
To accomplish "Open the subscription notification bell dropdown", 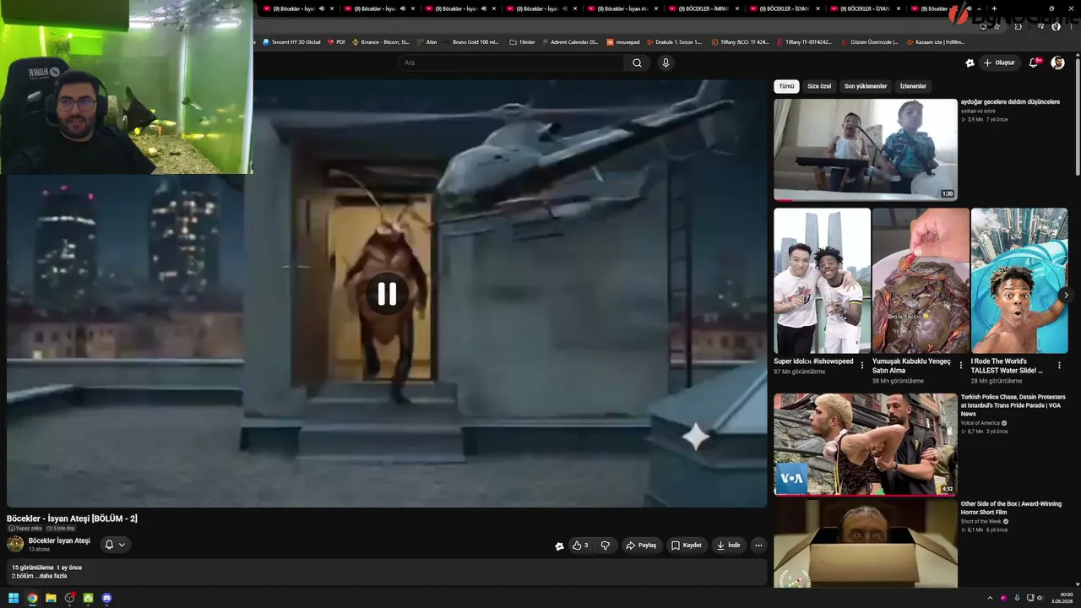I will [x=115, y=545].
